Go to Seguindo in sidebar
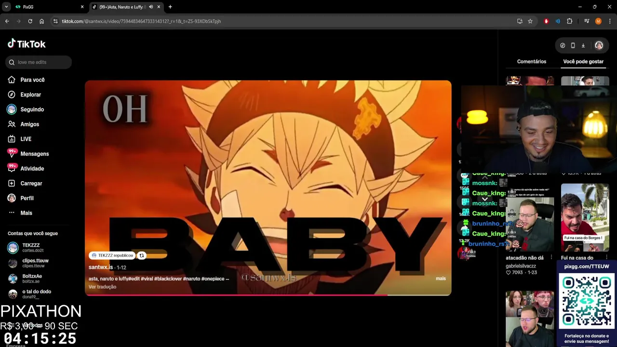This screenshot has width=617, height=347. 32,109
